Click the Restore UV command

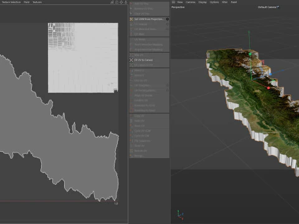(x=149, y=151)
